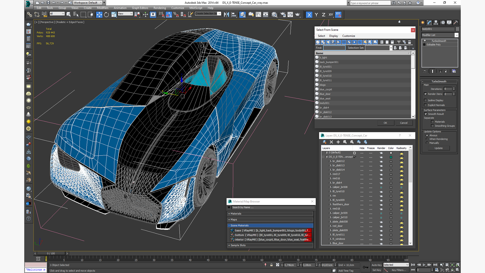The image size is (485, 273).
Task: Click the selection lock toggle icon
Action: 271,265
